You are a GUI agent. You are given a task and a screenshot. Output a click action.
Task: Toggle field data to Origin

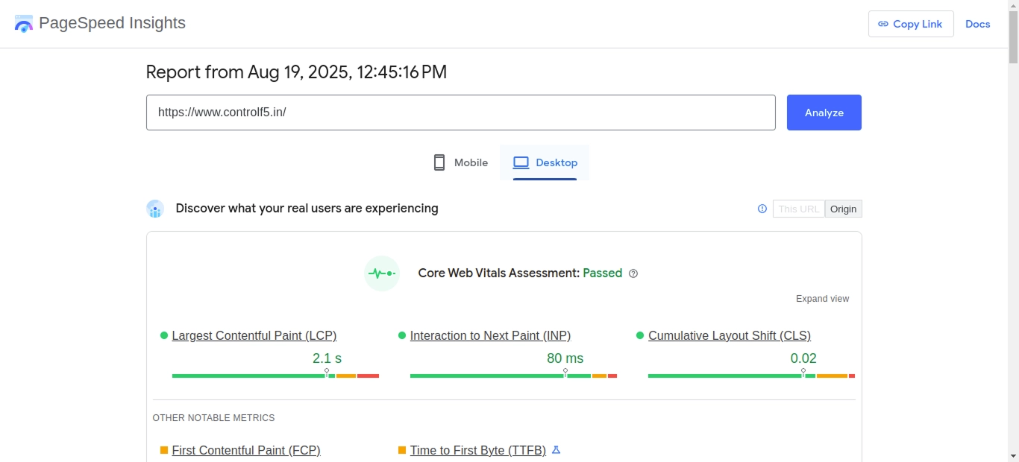[x=843, y=209]
